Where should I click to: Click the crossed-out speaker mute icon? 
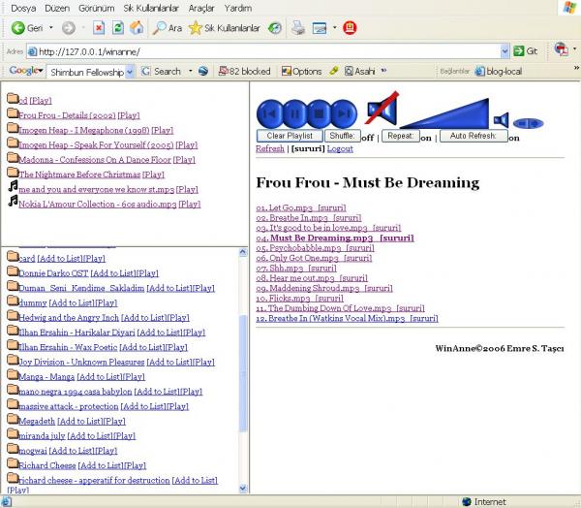coord(381,111)
